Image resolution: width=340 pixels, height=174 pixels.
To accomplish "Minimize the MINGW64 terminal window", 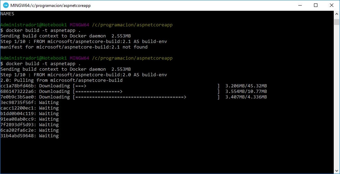I will point(300,5).
